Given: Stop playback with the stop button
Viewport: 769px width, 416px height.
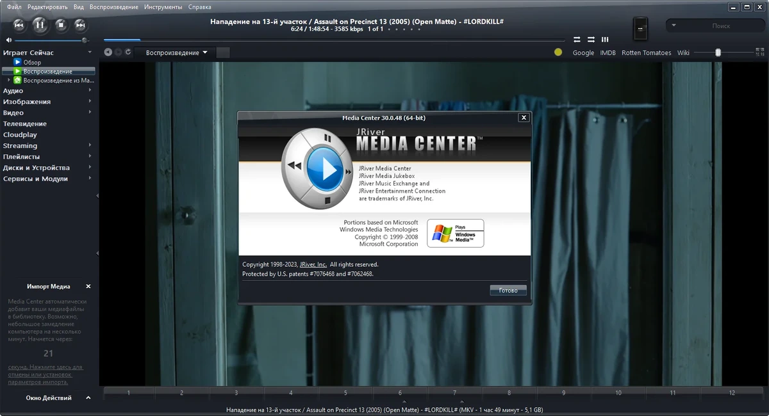Looking at the screenshot, I should (61, 25).
